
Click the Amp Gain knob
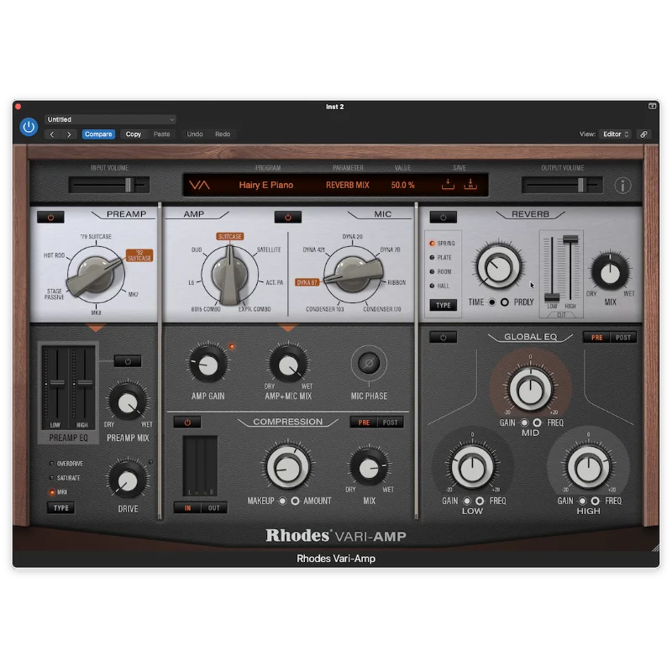[207, 365]
